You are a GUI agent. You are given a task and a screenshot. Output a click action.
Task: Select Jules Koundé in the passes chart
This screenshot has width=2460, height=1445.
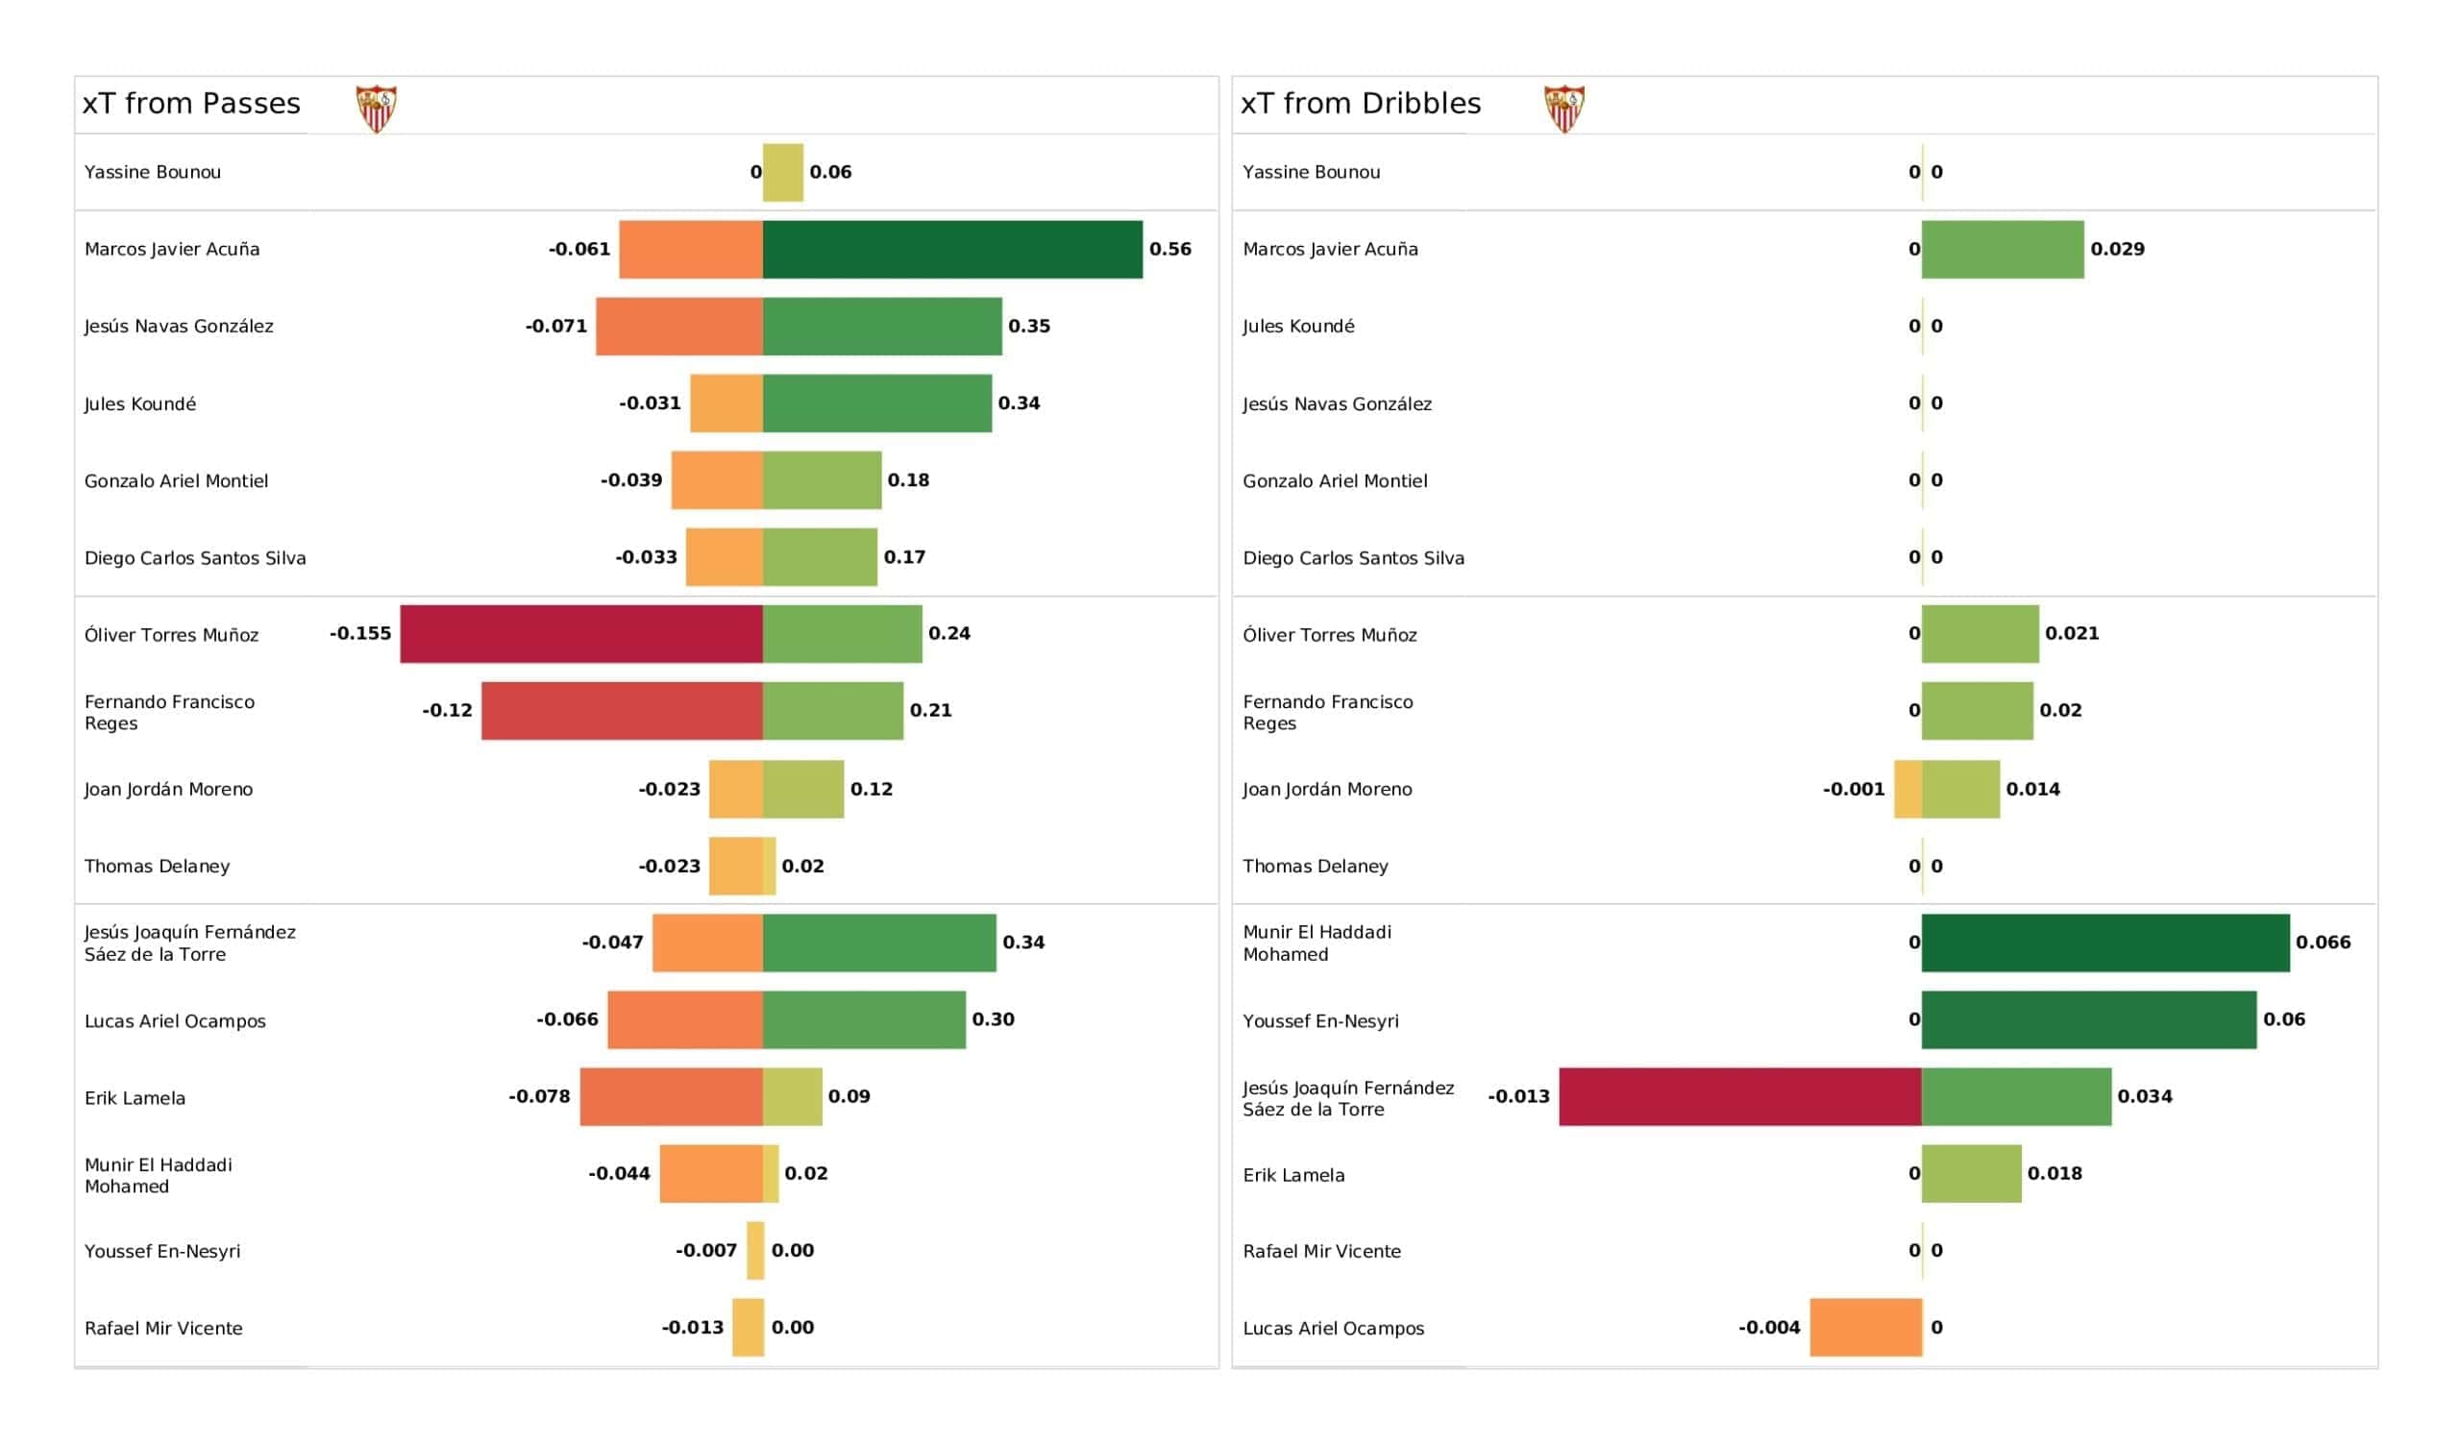point(139,404)
